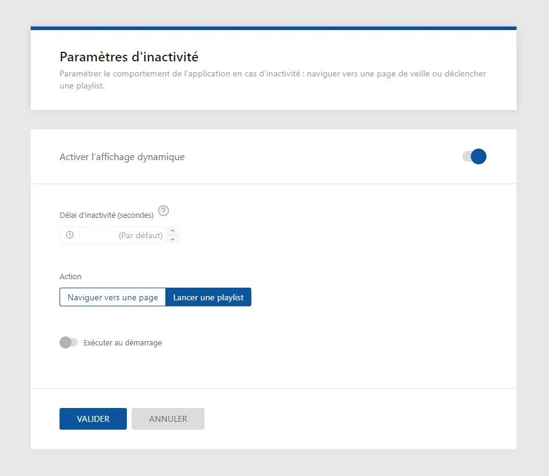Enable the Exécuter au démarrage switch
This screenshot has width=549, height=476.
(69, 342)
